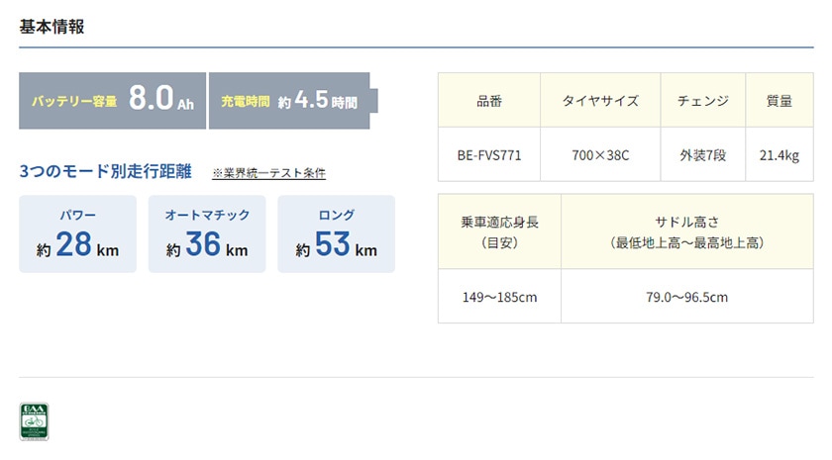Click the サドル高さ header cell
The image size is (832, 460).
click(x=687, y=231)
